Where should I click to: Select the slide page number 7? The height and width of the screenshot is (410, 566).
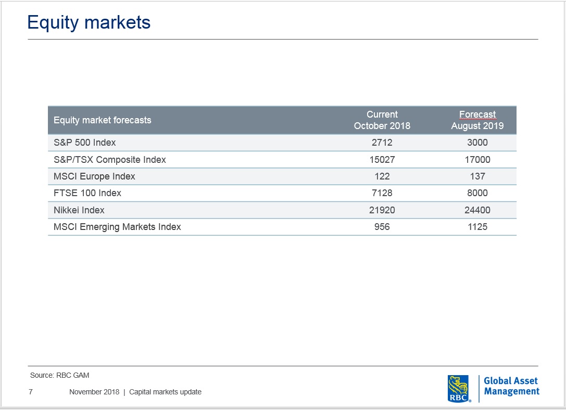pos(31,392)
